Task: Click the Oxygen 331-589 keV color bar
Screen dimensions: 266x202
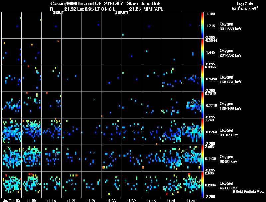Action: pyautogui.click(x=202, y=26)
